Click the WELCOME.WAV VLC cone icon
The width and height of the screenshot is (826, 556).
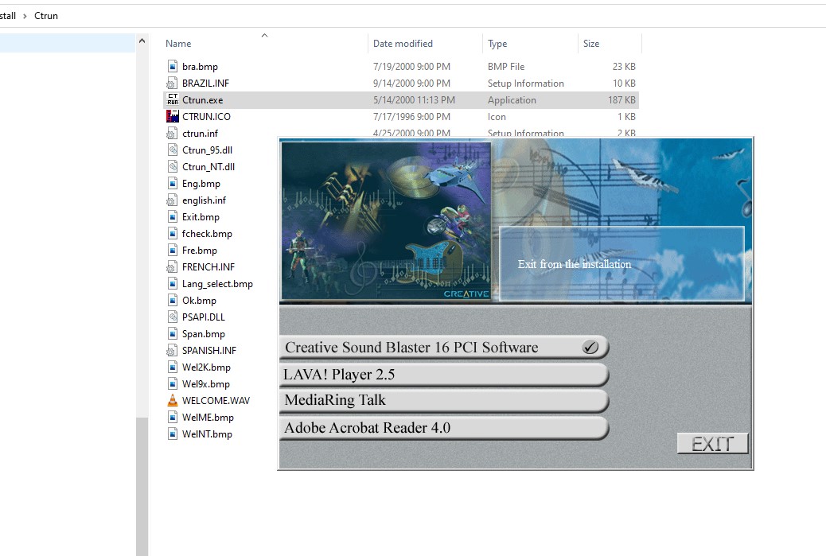pyautogui.click(x=172, y=401)
